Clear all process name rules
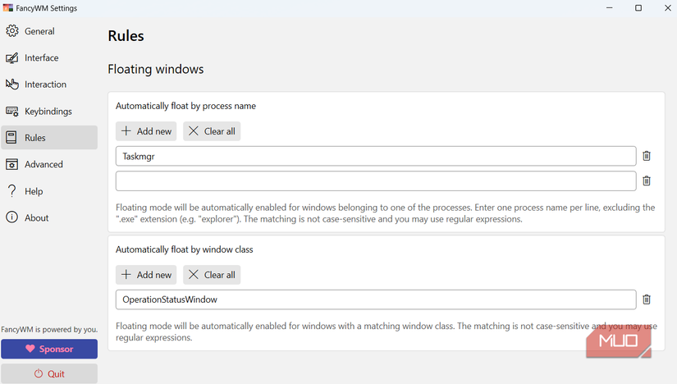Image resolution: width=677 pixels, height=384 pixels. click(212, 131)
